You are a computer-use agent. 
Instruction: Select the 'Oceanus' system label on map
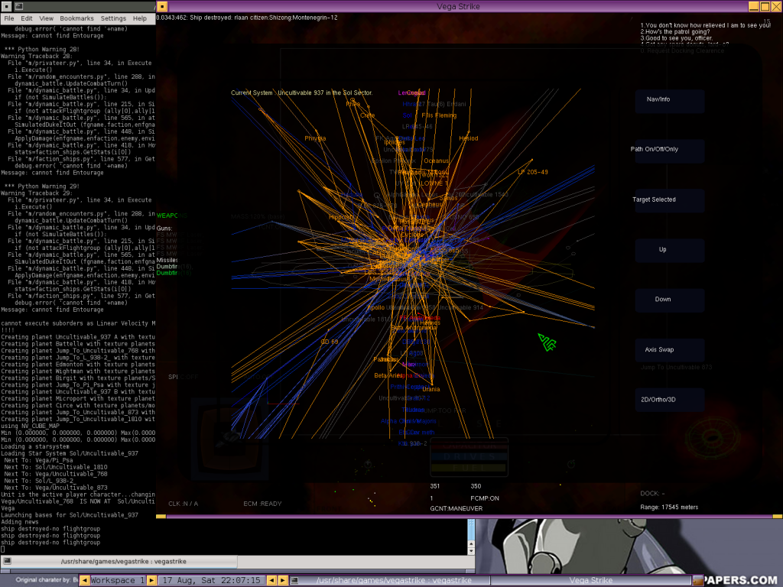click(x=436, y=161)
